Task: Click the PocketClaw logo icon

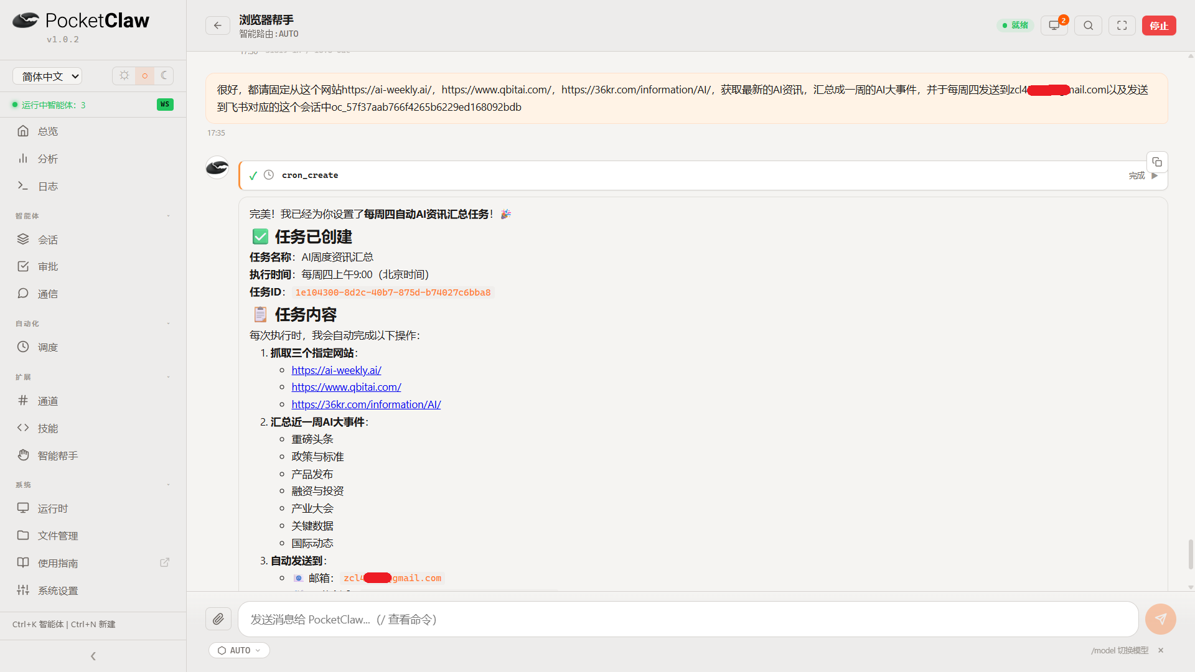Action: click(x=26, y=21)
